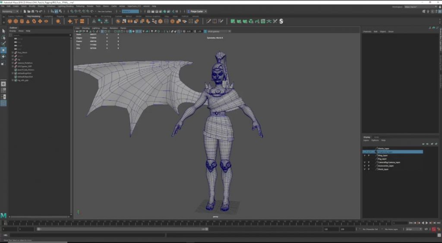
Task: Select the Tisiphone_Layer row
Action: coord(393,152)
